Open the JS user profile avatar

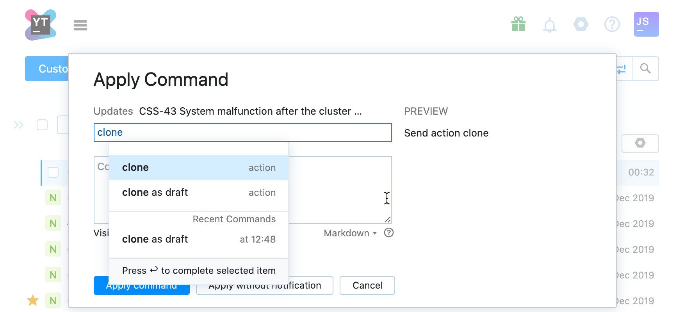646,24
